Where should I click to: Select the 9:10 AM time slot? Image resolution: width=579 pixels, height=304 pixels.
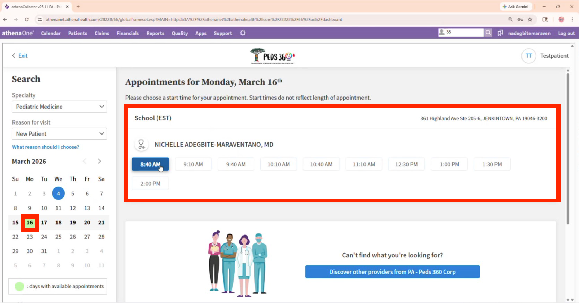pos(193,164)
